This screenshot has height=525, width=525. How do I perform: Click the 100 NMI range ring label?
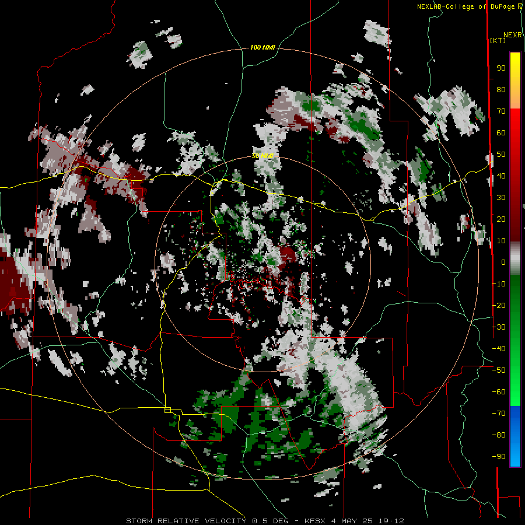[x=262, y=48]
